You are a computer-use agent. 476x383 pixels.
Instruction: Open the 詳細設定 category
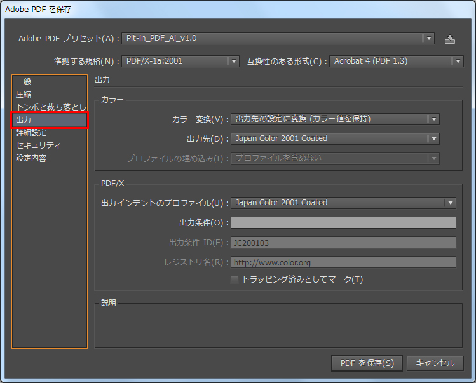tap(31, 133)
